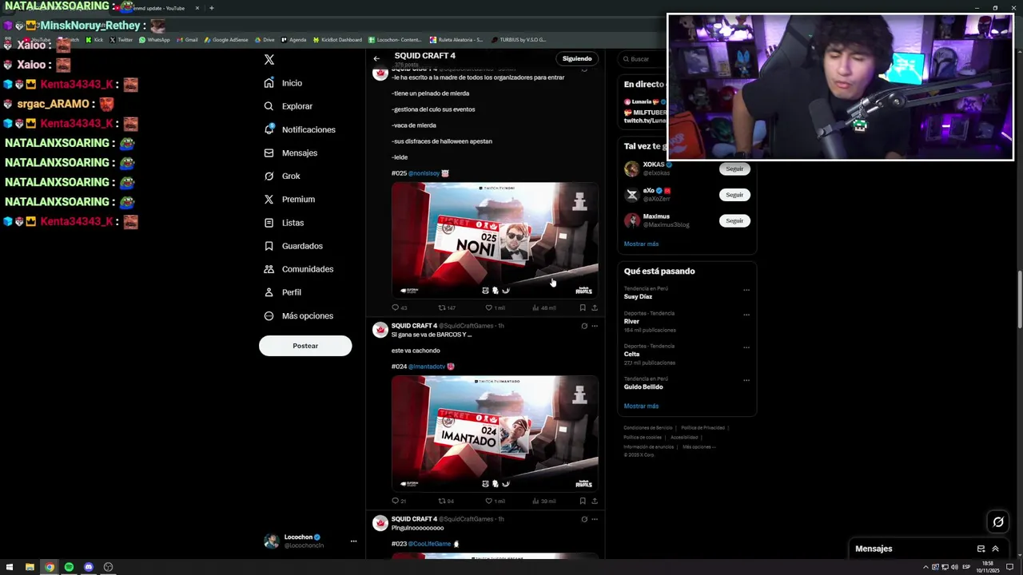
Task: Expand the Mensajes drawer
Action: coord(995,549)
